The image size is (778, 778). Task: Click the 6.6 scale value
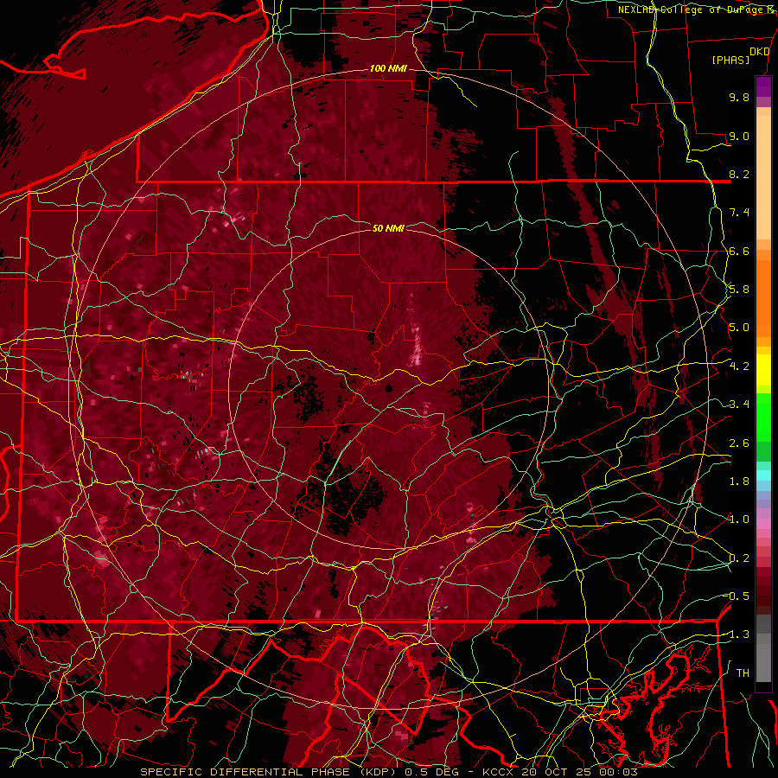point(739,251)
